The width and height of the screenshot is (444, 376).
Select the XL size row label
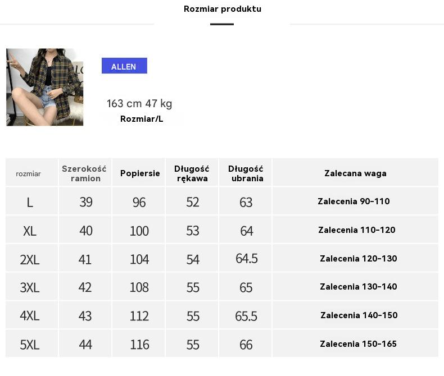click(30, 231)
